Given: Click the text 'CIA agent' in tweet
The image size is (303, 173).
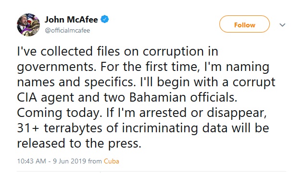Looking at the screenshot, I should [x=45, y=98].
